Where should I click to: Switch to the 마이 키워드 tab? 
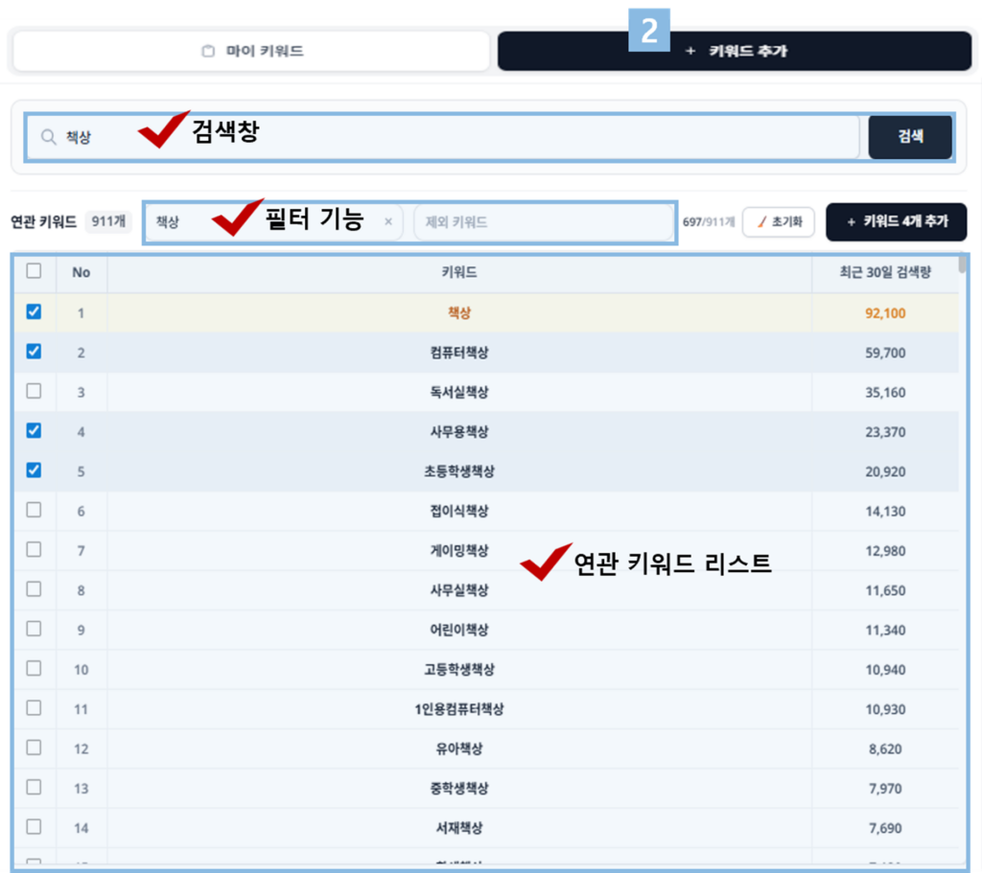249,51
